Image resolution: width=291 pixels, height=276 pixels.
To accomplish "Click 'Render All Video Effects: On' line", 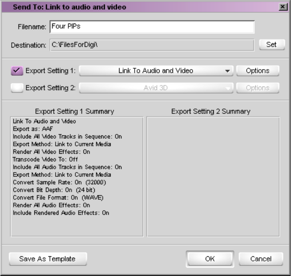I will (51, 152).
